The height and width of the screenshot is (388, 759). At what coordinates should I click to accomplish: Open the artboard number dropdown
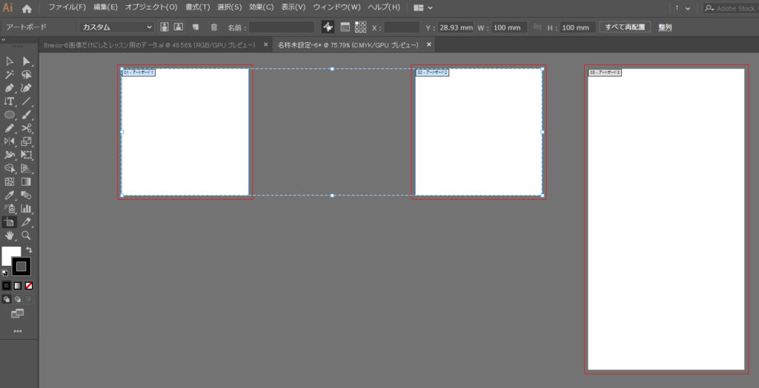(682, 7)
